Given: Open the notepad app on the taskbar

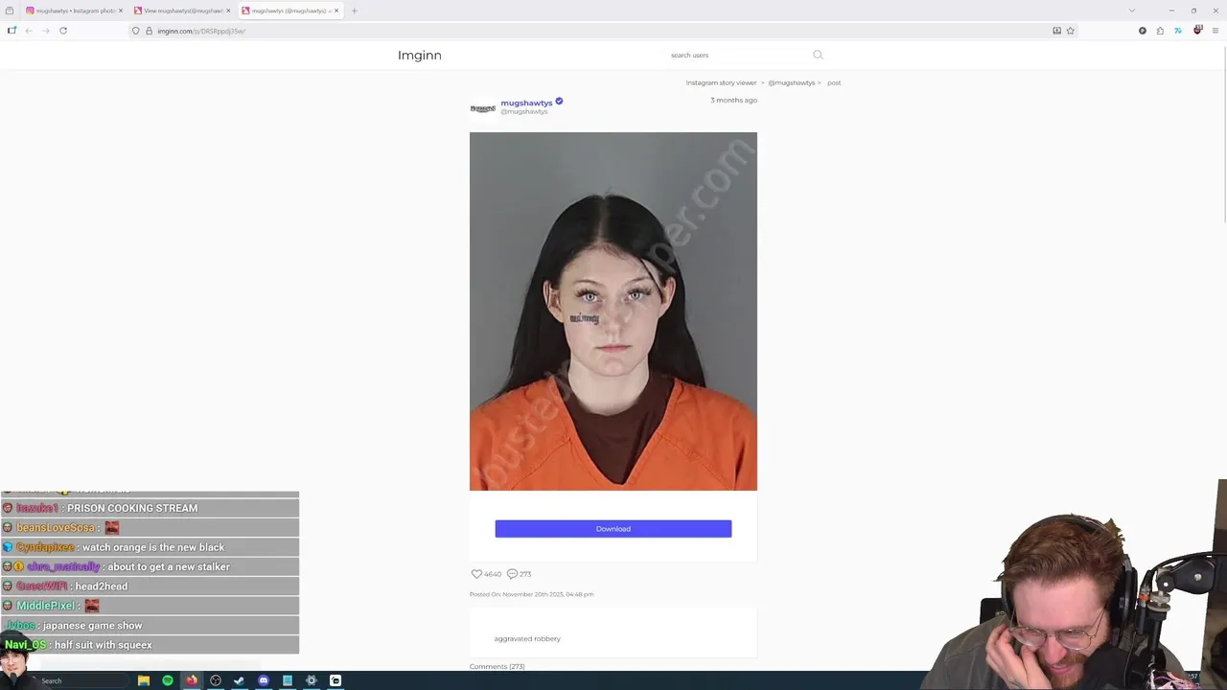Looking at the screenshot, I should coord(288,680).
